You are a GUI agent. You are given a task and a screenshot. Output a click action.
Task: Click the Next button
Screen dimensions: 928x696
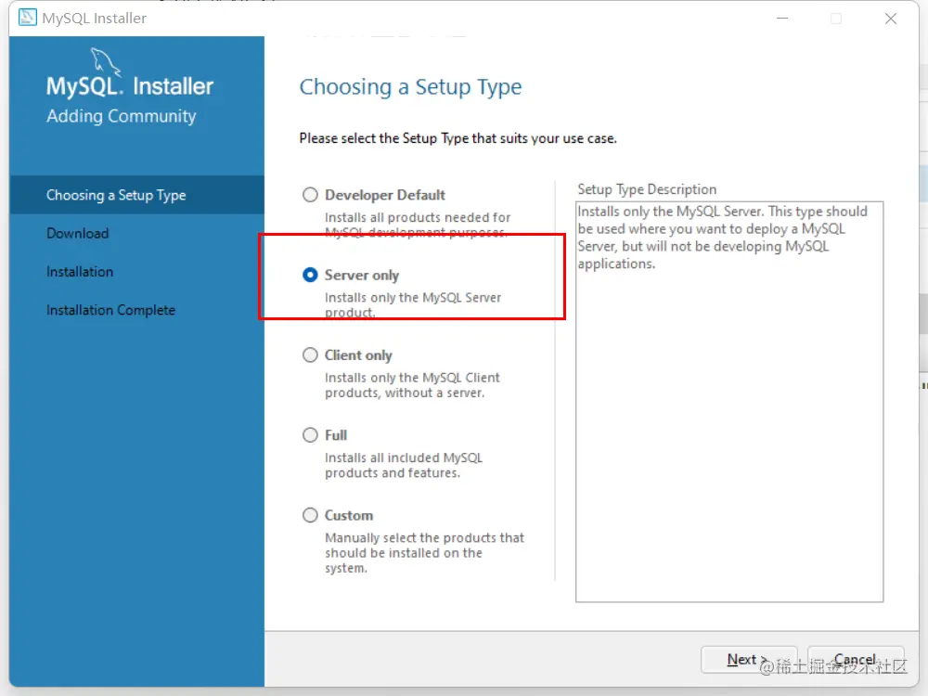pos(749,659)
